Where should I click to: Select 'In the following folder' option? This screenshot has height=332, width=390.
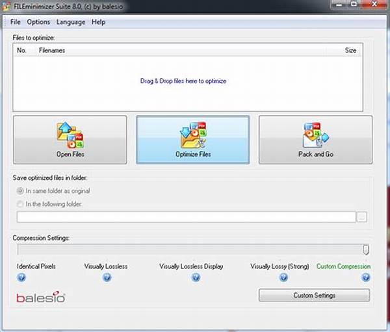19,204
